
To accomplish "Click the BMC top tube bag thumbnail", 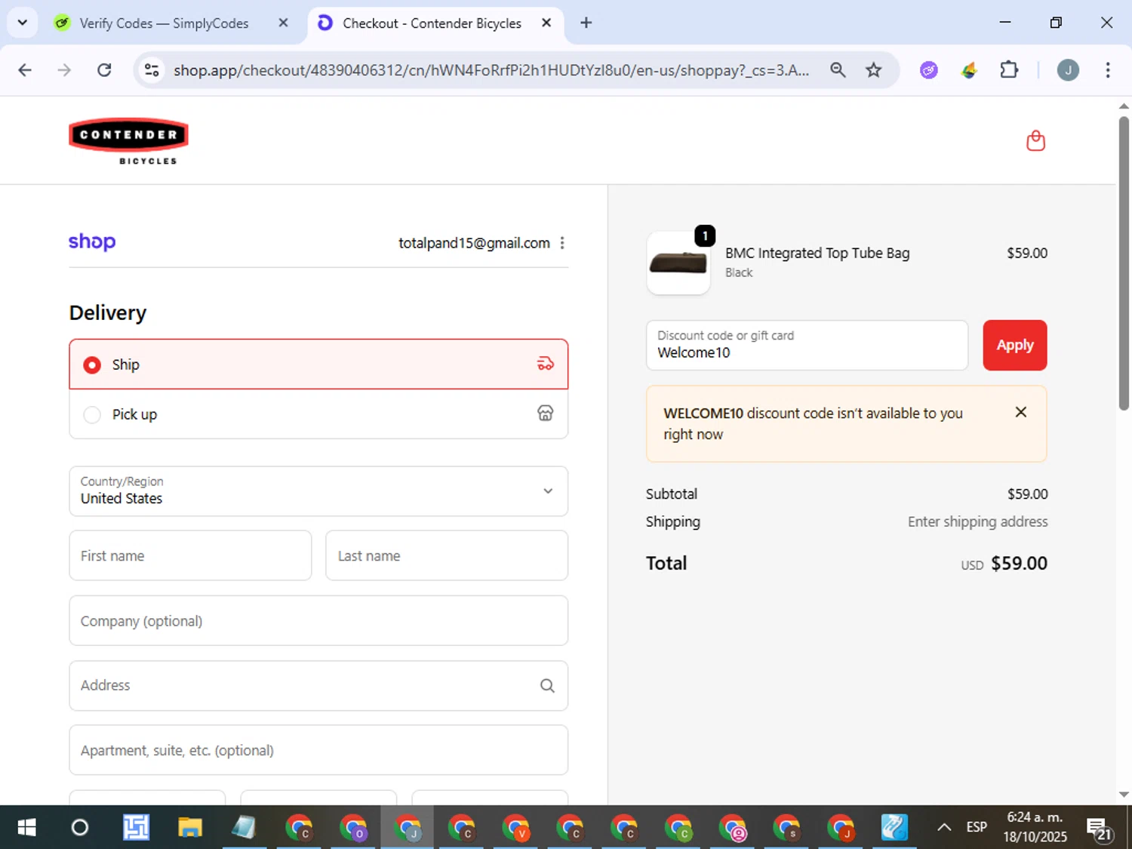I will tap(678, 263).
